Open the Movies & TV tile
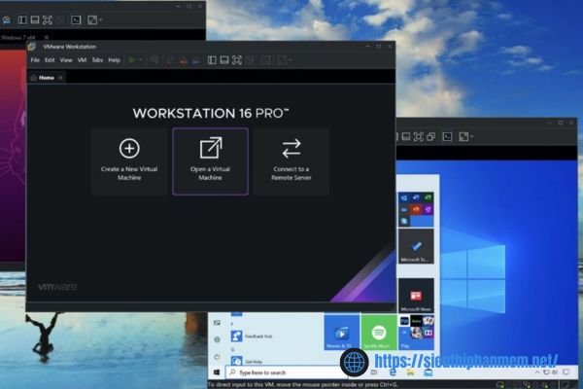 [341, 333]
